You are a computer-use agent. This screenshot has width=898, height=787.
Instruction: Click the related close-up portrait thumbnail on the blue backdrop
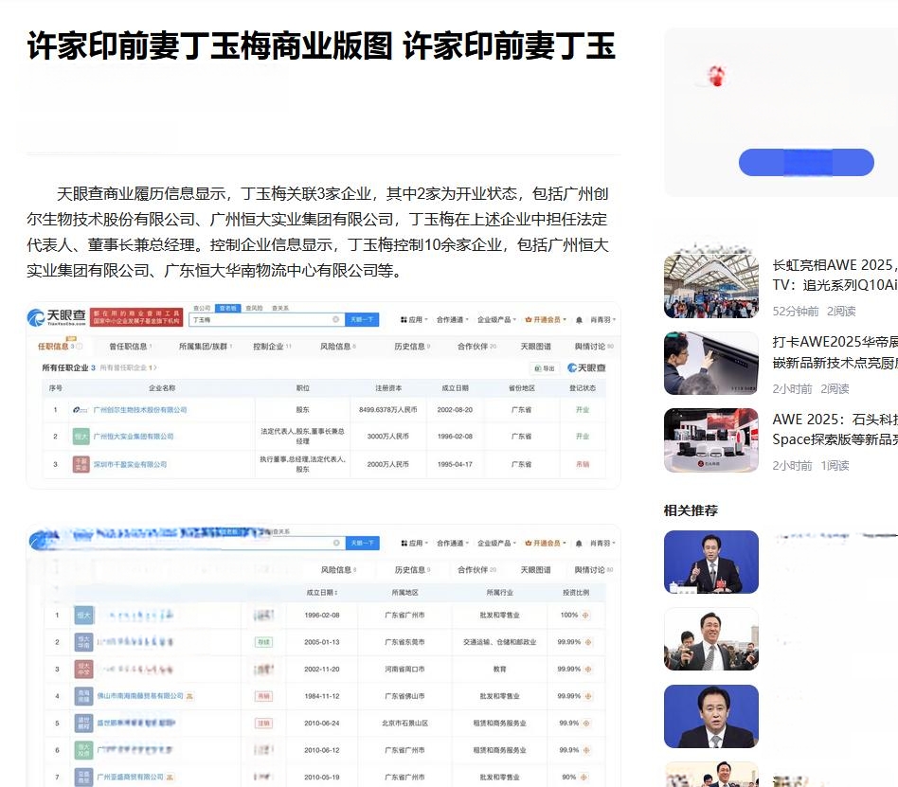pos(711,717)
